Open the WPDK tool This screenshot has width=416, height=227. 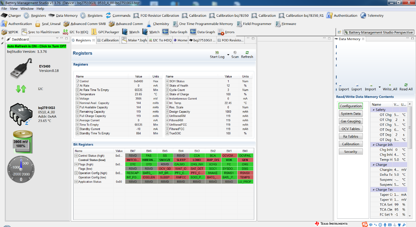(10, 32)
